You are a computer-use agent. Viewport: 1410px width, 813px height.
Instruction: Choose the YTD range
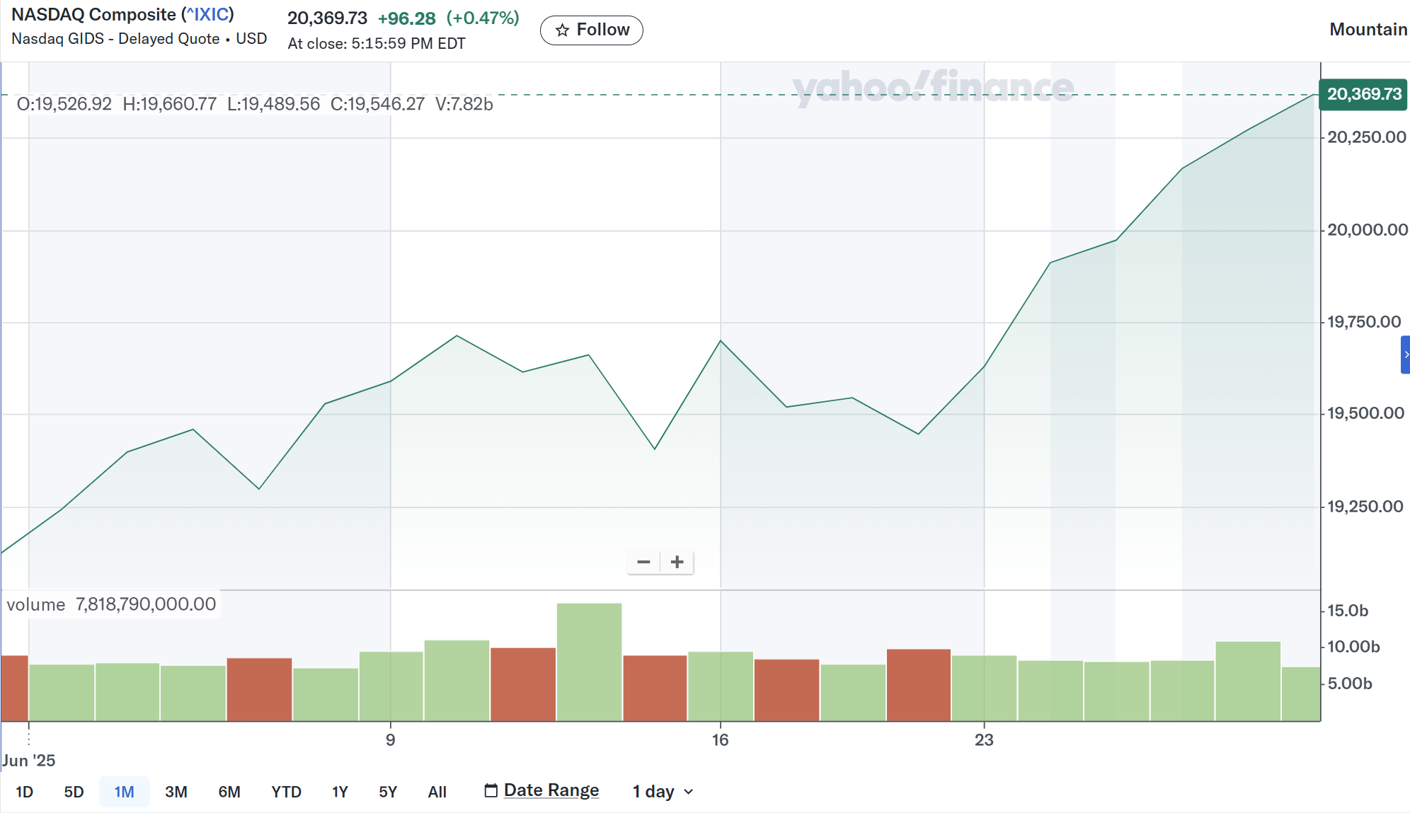tap(286, 792)
